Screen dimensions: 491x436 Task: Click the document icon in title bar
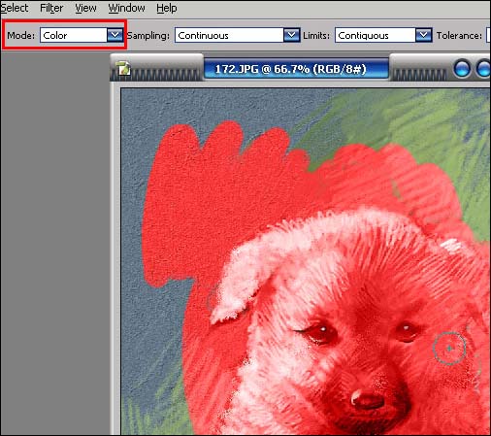124,68
